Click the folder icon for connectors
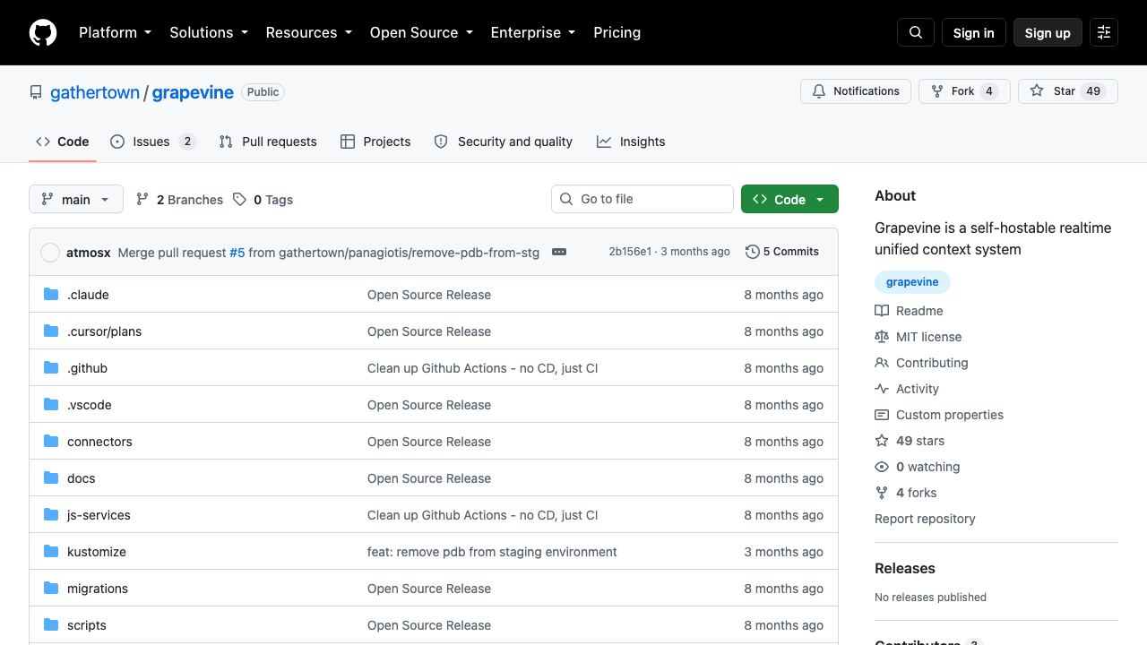 (x=51, y=441)
